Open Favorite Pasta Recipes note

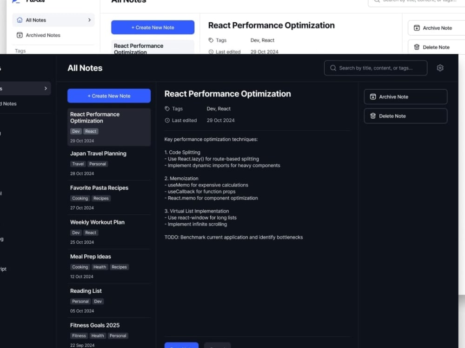click(x=109, y=198)
